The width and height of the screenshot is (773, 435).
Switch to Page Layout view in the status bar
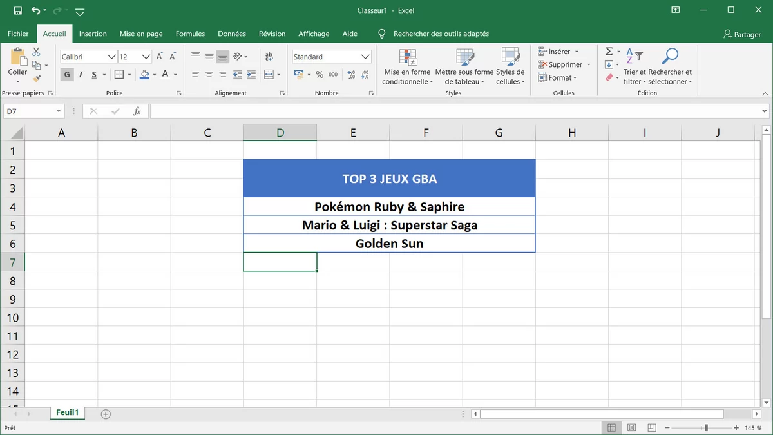631,428
